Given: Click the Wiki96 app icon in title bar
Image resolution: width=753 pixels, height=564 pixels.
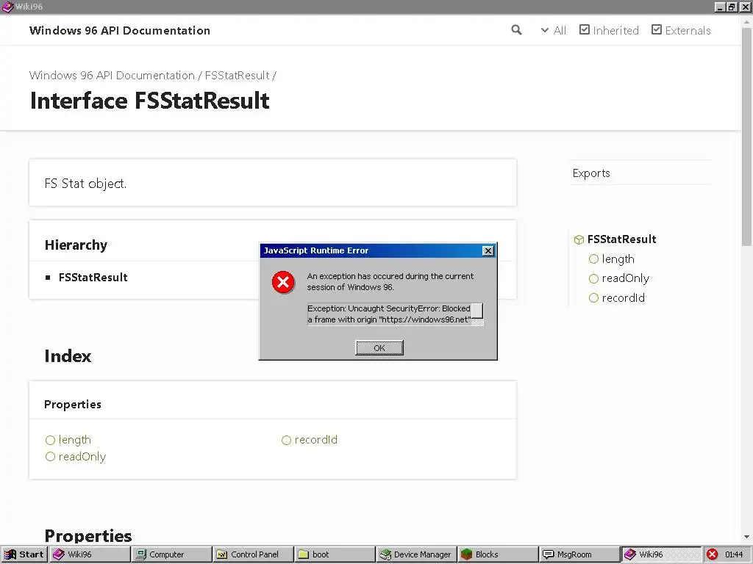Looking at the screenshot, I should pyautogui.click(x=7, y=7).
